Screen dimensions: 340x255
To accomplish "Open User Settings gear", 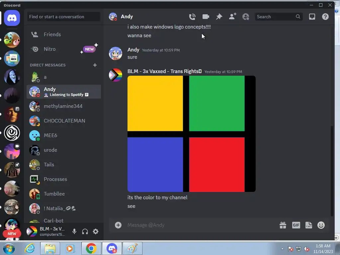I will (96, 231).
